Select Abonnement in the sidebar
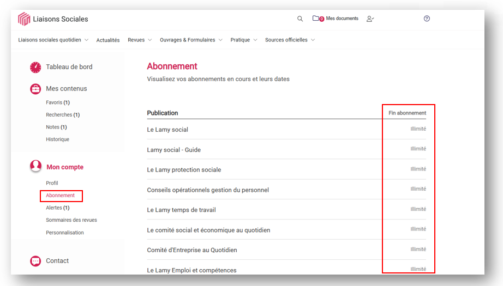503x286 pixels. (x=60, y=196)
